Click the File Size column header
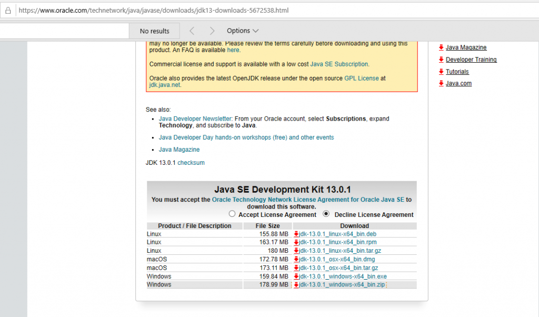This screenshot has height=317, width=539. click(268, 226)
